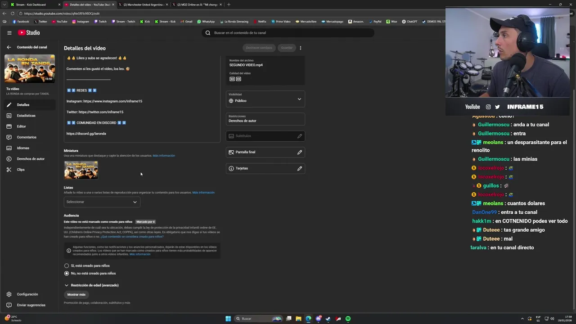Click the video miniatura thumbnail
The image size is (576, 324).
tap(81, 170)
